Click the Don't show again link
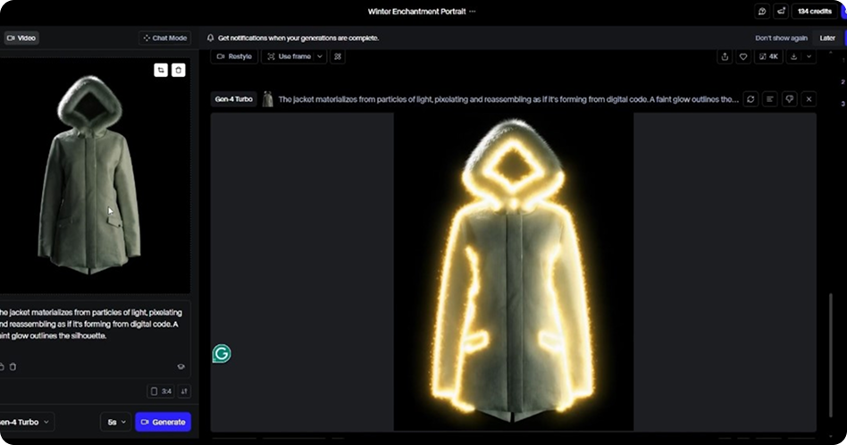The height and width of the screenshot is (445, 847). pos(781,38)
